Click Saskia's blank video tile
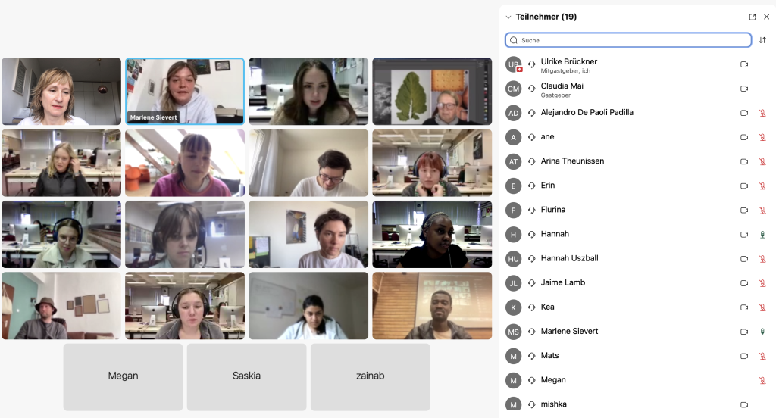 click(x=246, y=377)
